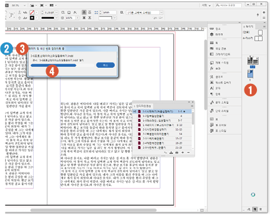
Task: Click save book icon in Book panel
Action: 171,152
